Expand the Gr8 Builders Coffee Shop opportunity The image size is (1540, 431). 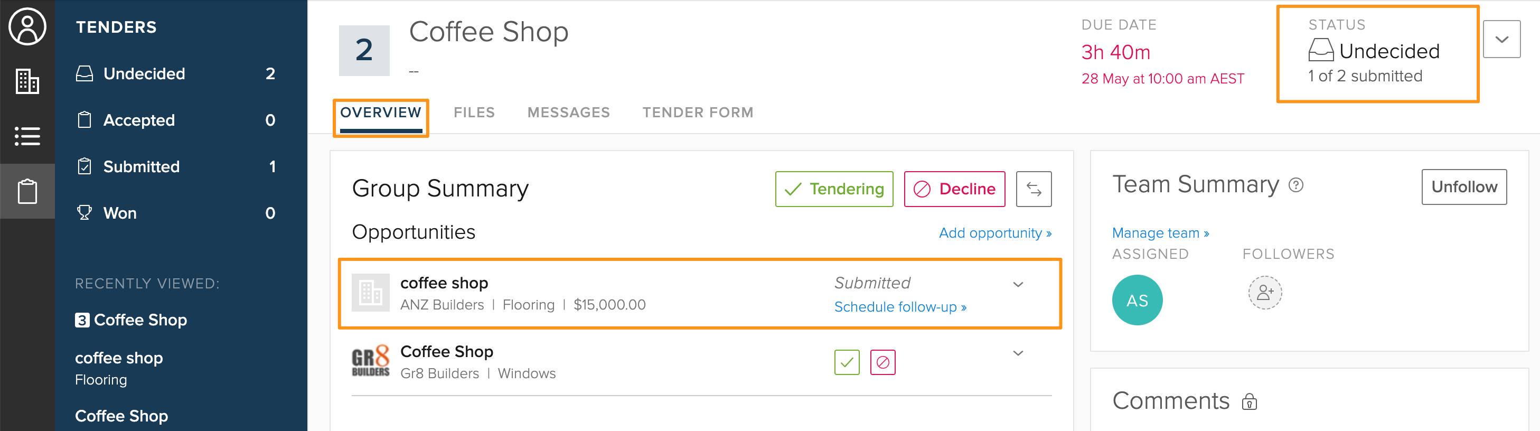click(x=1018, y=353)
